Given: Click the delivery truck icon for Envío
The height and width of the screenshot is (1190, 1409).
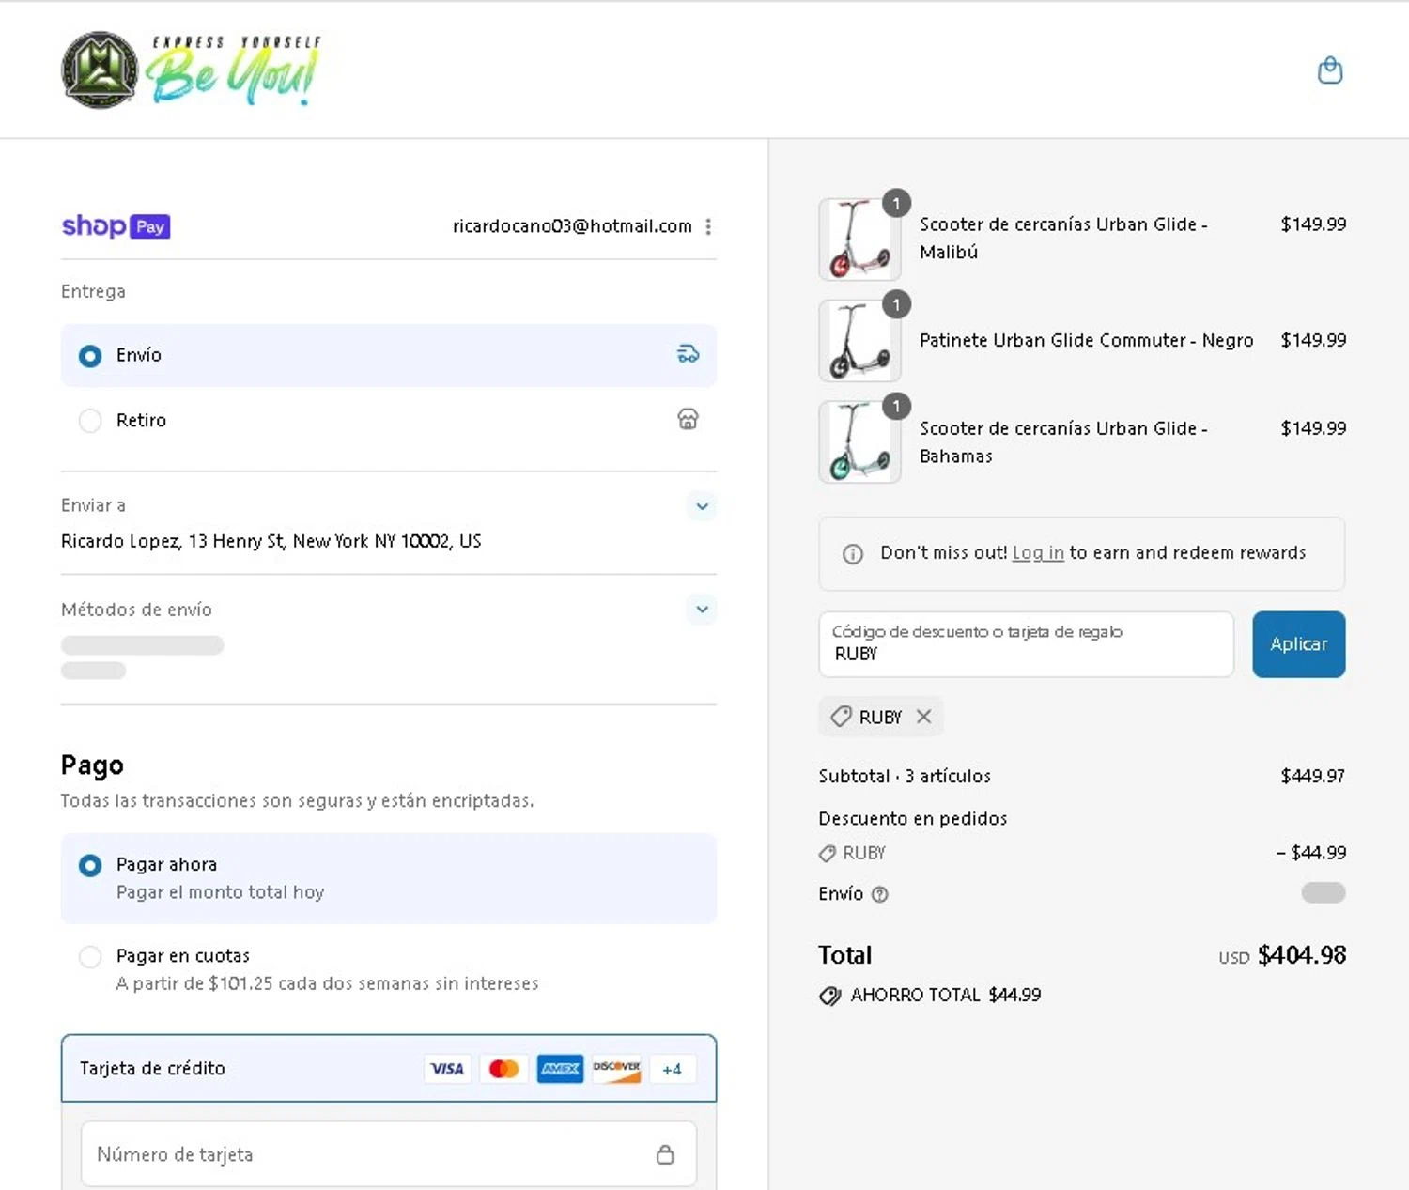Looking at the screenshot, I should tap(689, 354).
